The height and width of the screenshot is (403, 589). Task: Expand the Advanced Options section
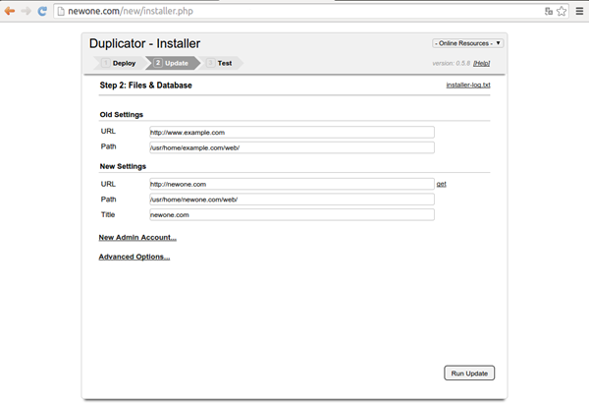tap(134, 257)
